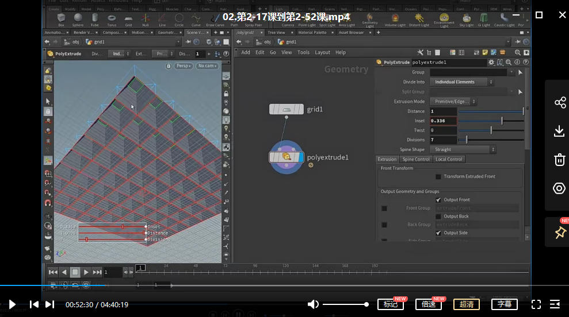
Task: Mute the video using speaker icon
Action: [x=313, y=304]
